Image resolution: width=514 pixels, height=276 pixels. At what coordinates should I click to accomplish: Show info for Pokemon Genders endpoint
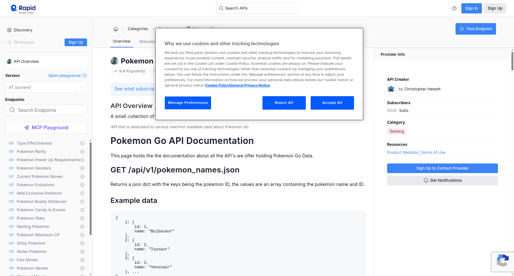tap(82, 168)
